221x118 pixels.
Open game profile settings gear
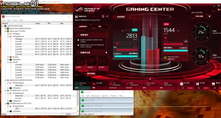pos(106,52)
